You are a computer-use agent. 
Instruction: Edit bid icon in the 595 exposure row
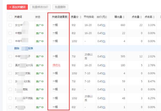click(x=104, y=57)
